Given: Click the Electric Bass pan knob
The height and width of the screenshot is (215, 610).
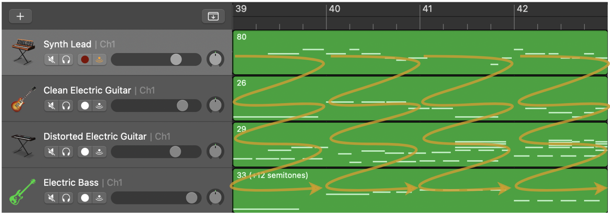Looking at the screenshot, I should click(x=215, y=197).
